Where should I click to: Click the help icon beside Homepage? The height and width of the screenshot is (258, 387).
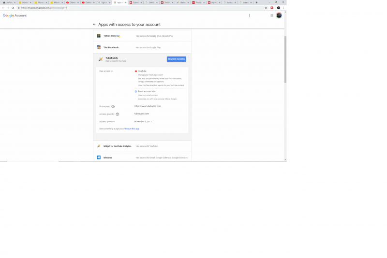tap(113, 106)
